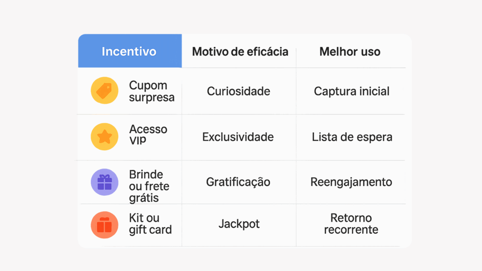Click the Brinde ou frete grátis label
The width and height of the screenshot is (482, 271).
[149, 186]
